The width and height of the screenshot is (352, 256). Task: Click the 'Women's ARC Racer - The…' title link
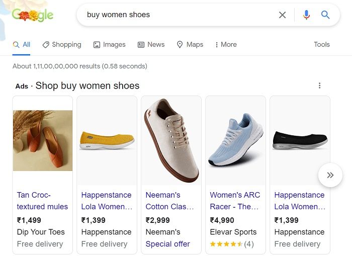coord(235,201)
